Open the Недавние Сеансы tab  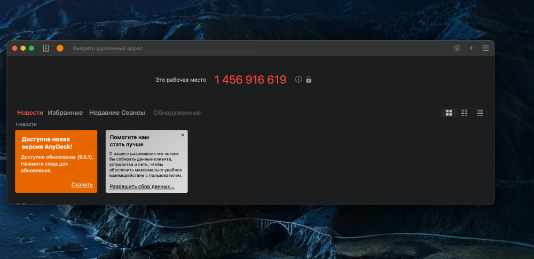point(117,113)
